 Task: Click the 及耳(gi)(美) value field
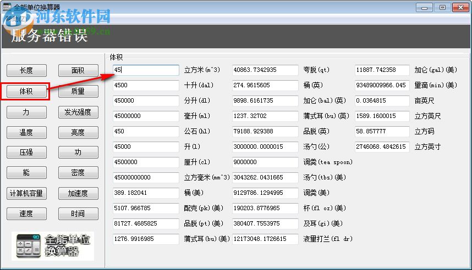point(265,223)
